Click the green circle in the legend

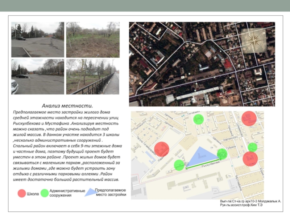44,193
